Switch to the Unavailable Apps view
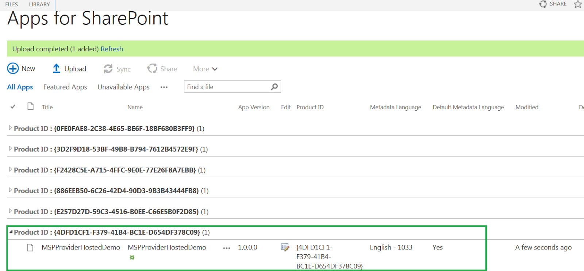 point(123,87)
